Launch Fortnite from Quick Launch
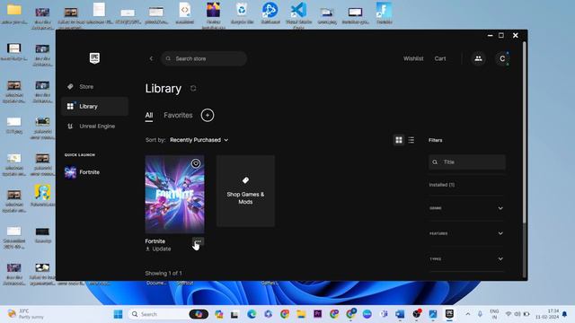The height and width of the screenshot is (323, 575). point(83,172)
